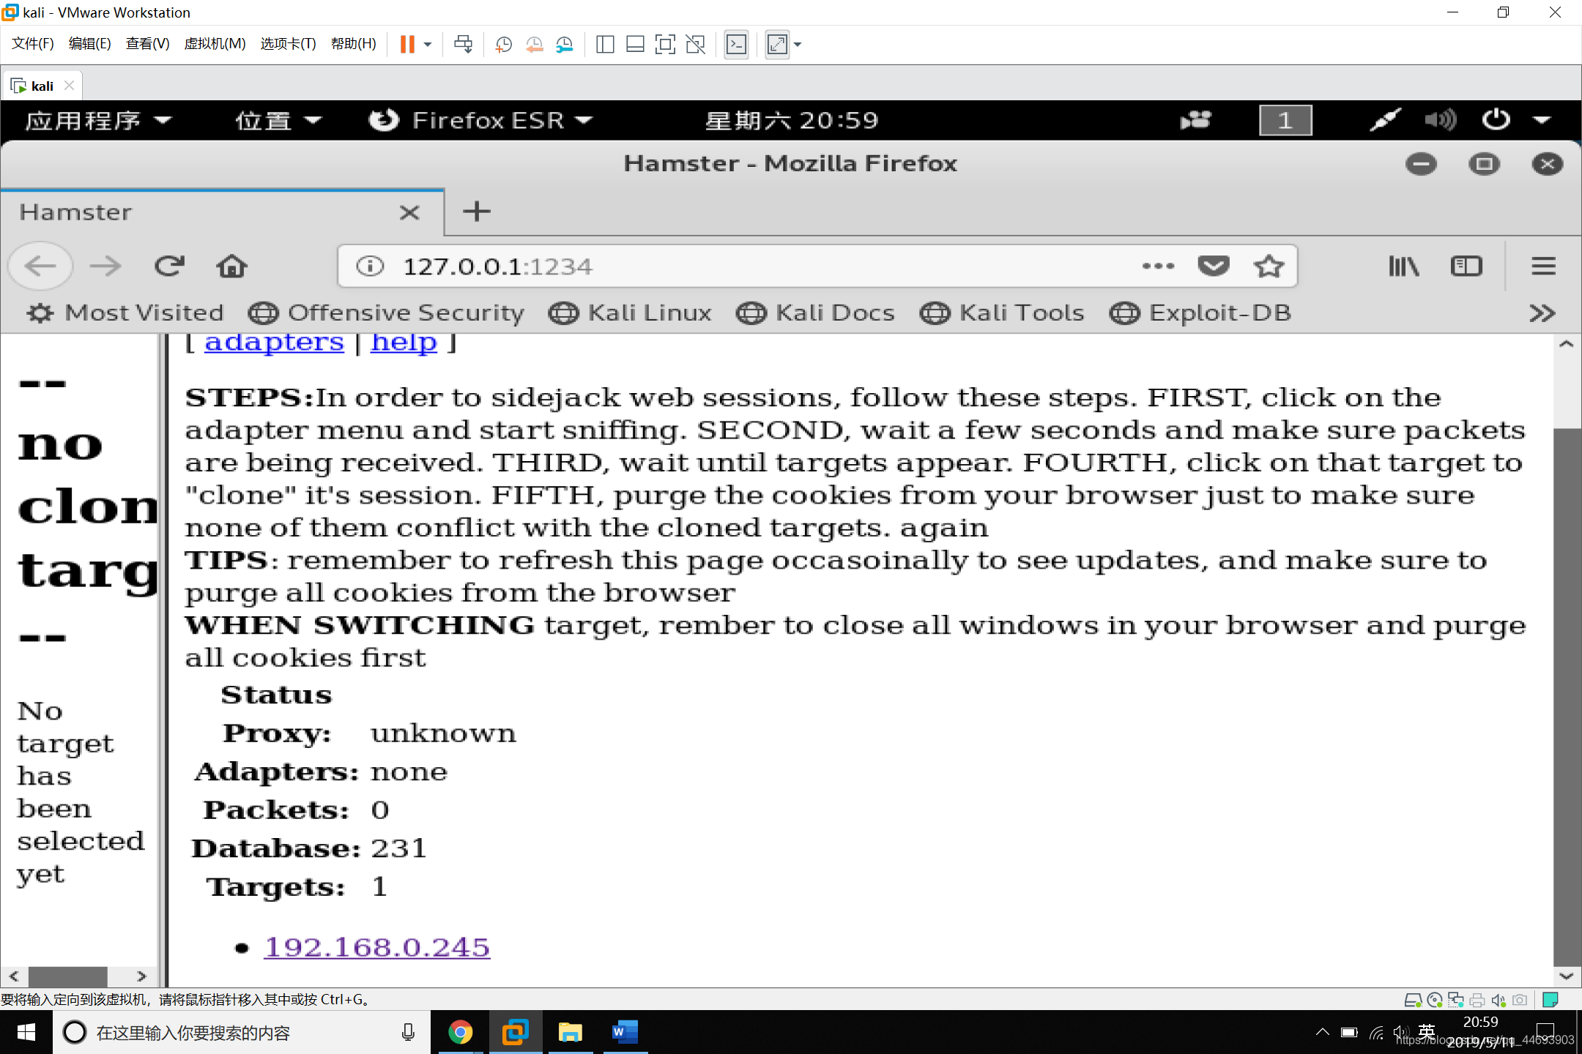The image size is (1582, 1054).
Task: Click the help link
Action: 404,343
